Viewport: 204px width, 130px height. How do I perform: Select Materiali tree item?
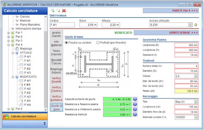click(25, 21)
